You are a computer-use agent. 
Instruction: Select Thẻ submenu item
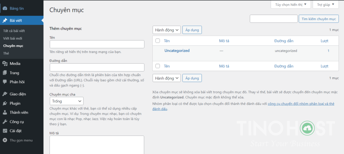6,53
